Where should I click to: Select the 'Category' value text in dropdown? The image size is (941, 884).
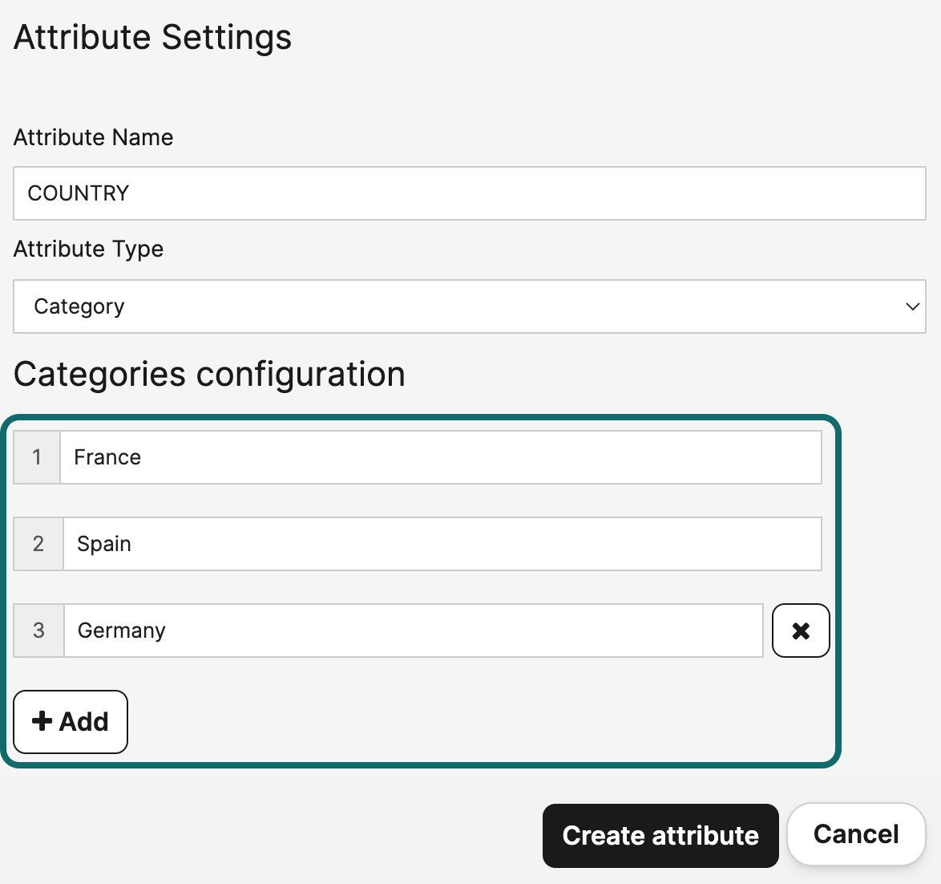(79, 306)
